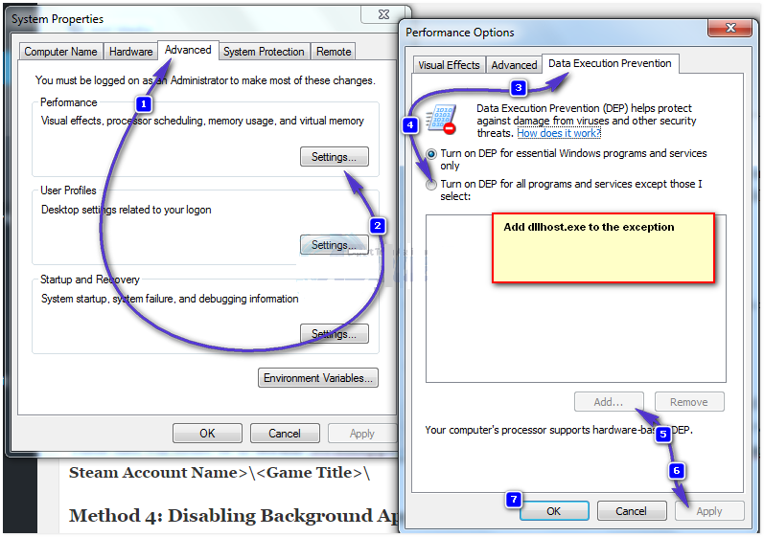
Task: Cancel the System Properties dialog
Action: click(x=284, y=434)
